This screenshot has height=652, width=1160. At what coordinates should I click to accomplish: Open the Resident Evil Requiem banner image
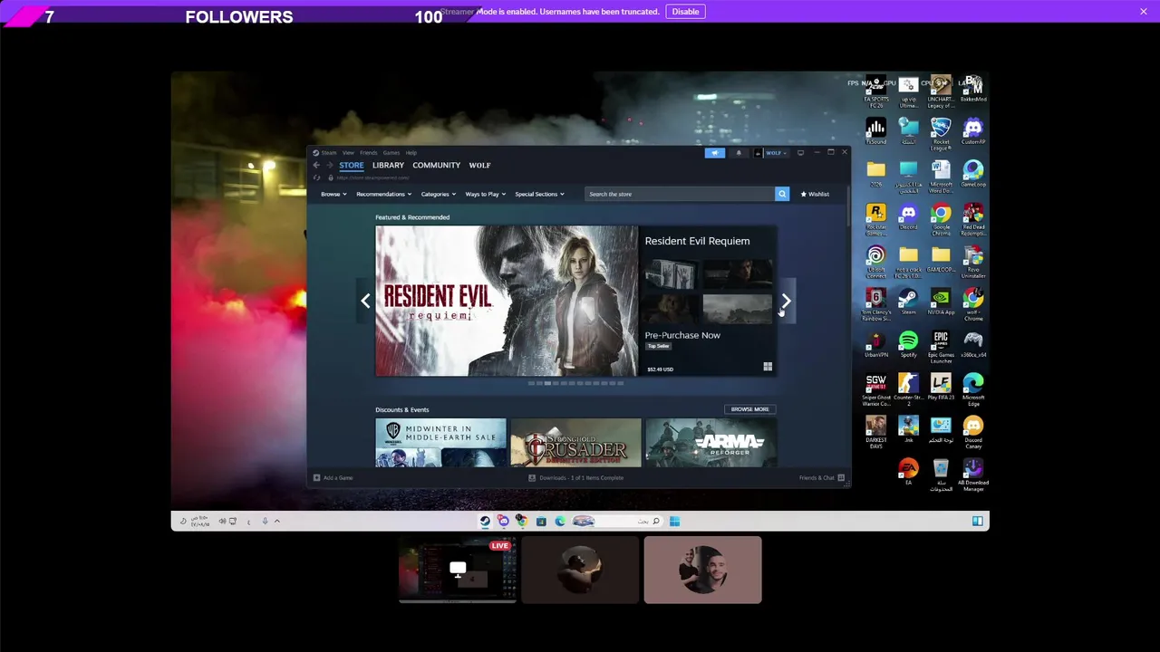(x=507, y=301)
